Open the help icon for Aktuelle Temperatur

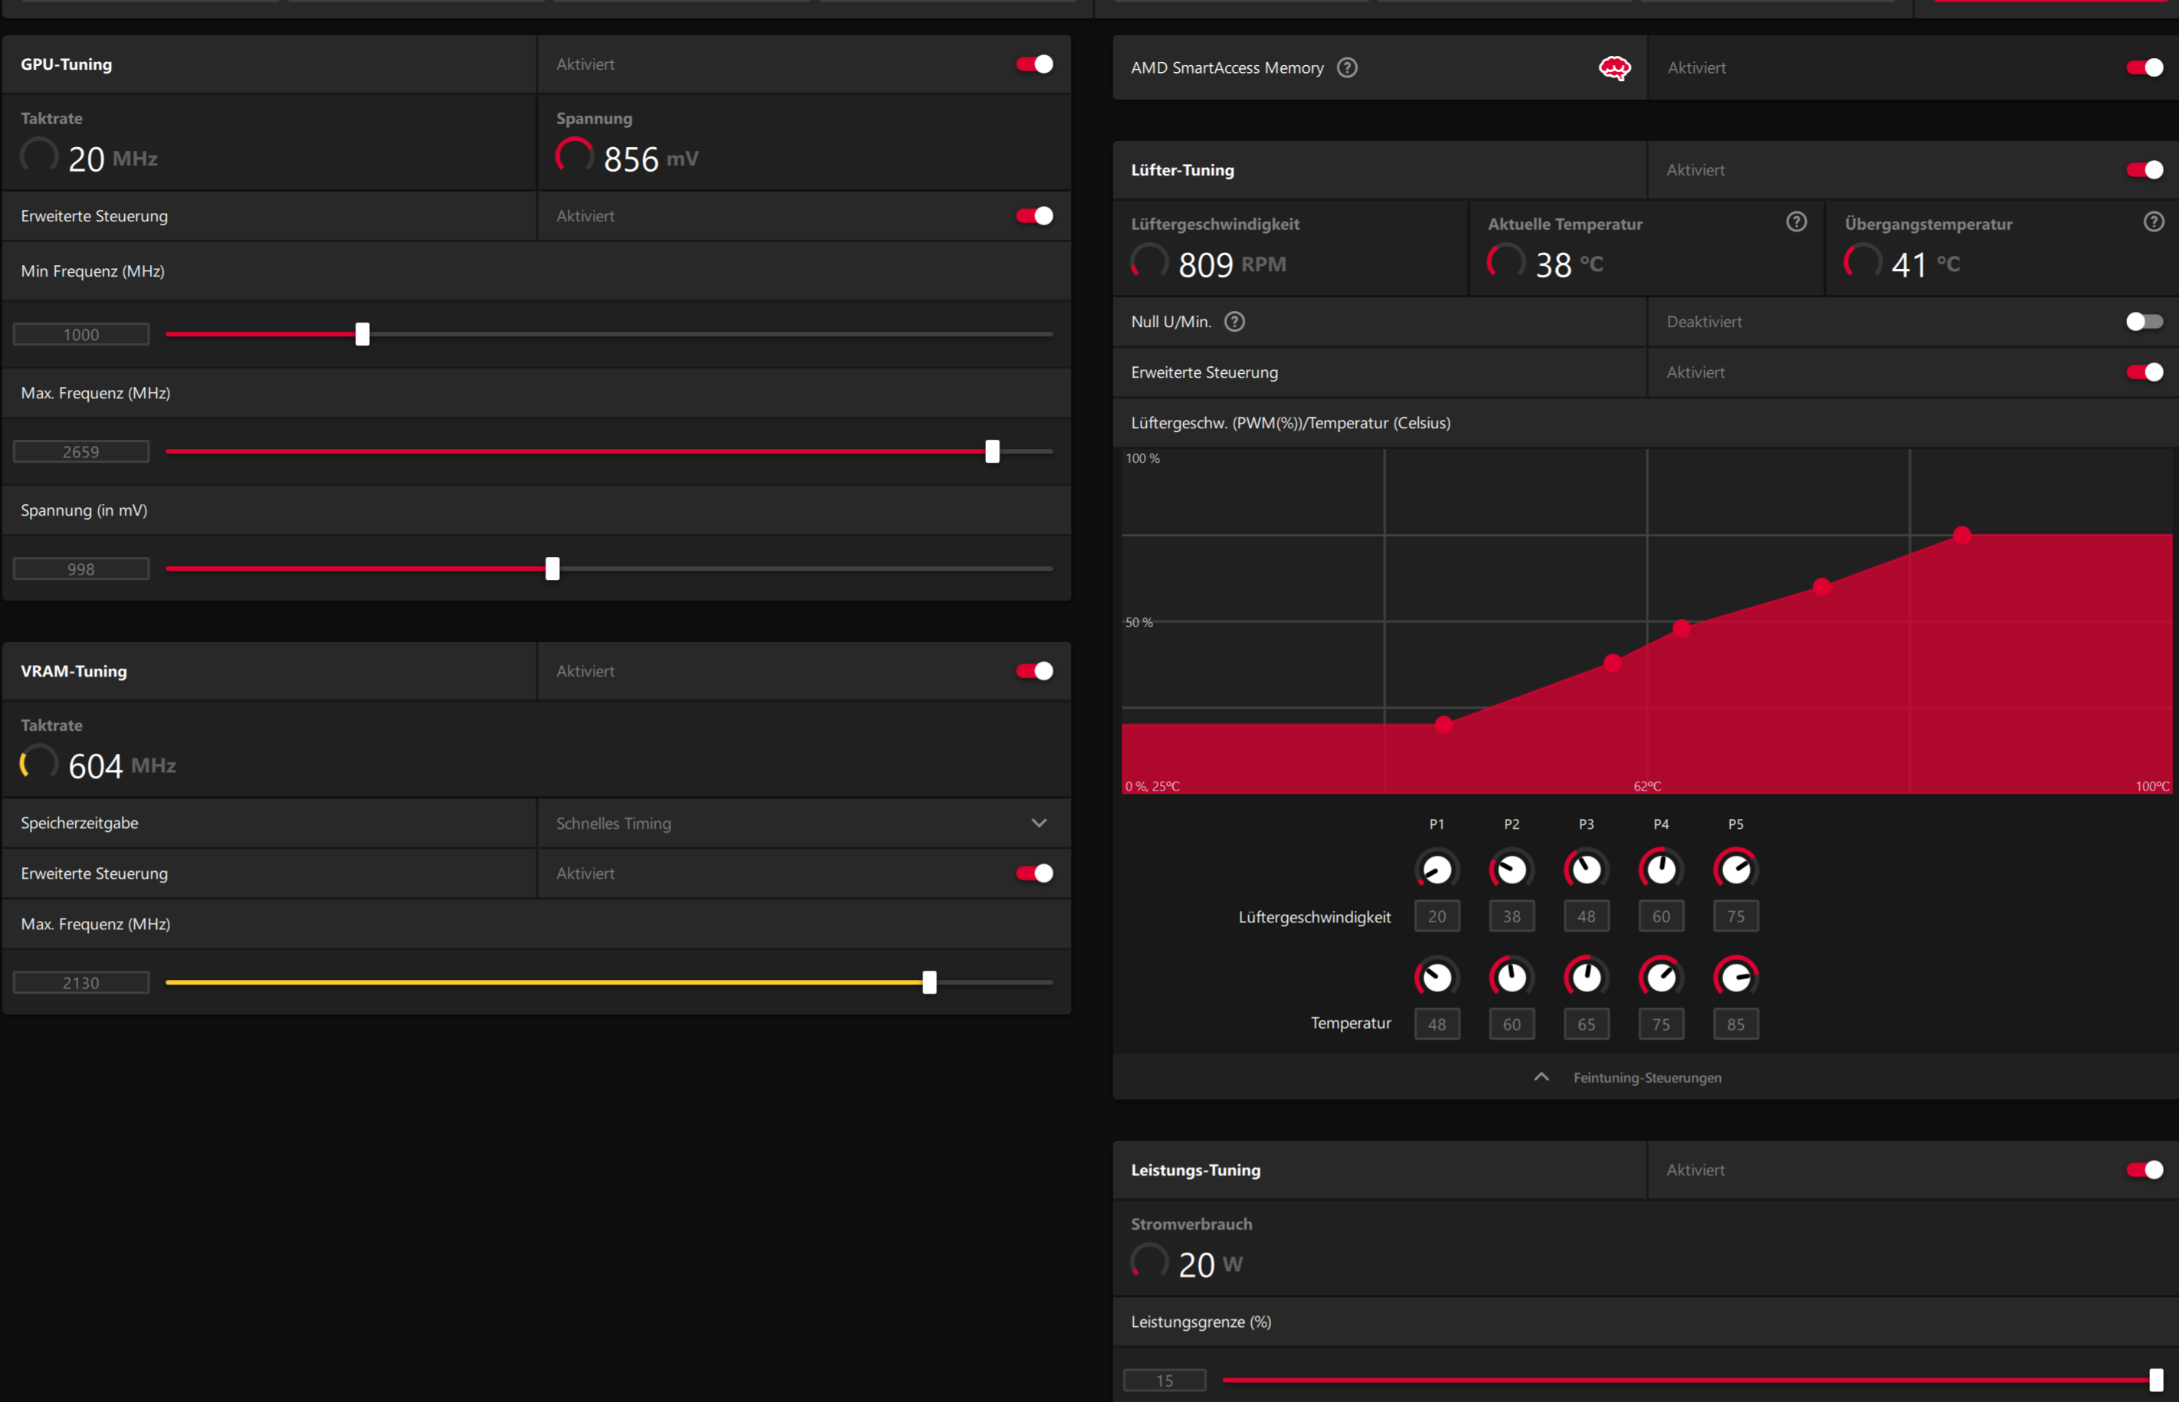coord(1796,221)
